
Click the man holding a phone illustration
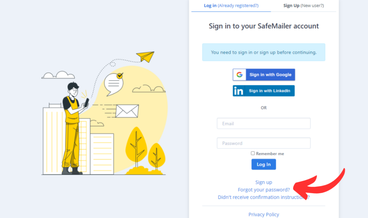pos(74,128)
